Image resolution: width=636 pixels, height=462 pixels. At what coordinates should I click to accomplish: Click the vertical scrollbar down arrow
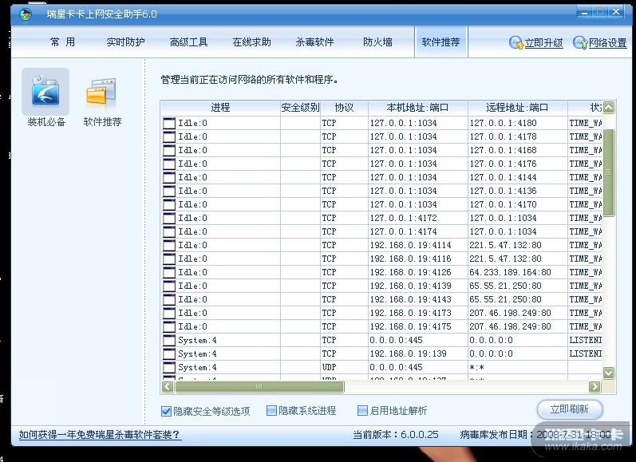coord(609,373)
